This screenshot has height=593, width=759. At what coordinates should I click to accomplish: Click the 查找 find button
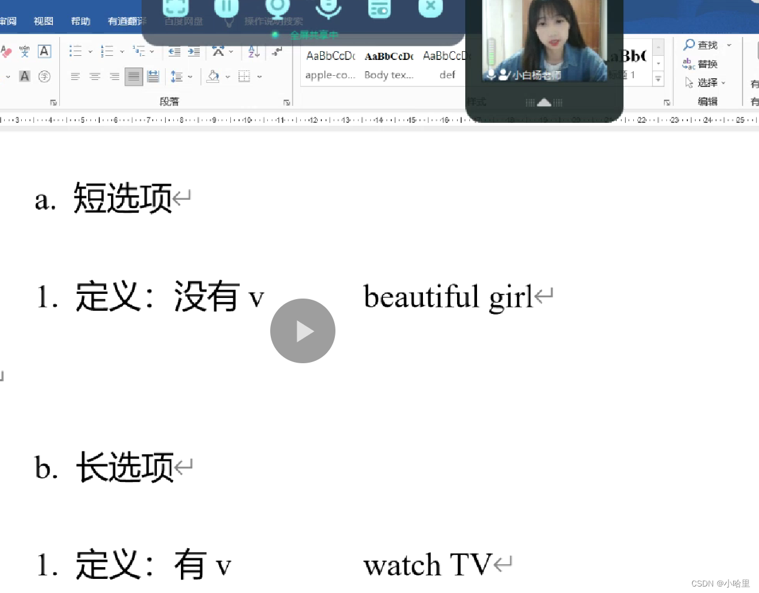tap(700, 45)
